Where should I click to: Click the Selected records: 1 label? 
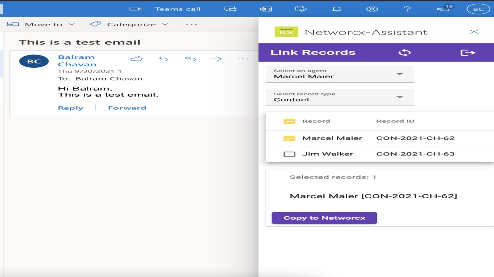(x=333, y=177)
